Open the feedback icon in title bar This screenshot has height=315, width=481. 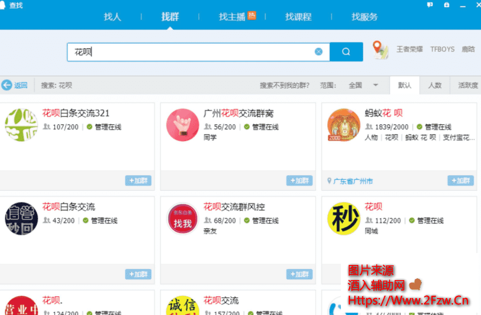point(430,5)
